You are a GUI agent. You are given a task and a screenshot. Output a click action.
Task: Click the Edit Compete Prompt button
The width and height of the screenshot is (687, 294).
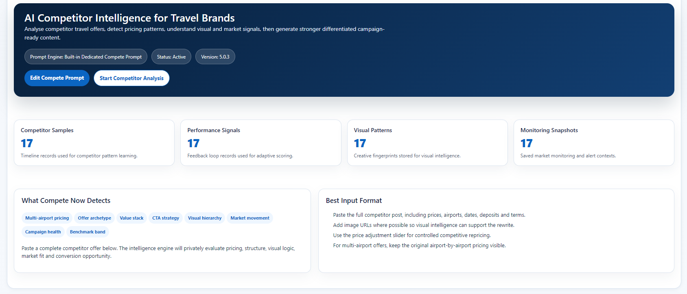57,78
